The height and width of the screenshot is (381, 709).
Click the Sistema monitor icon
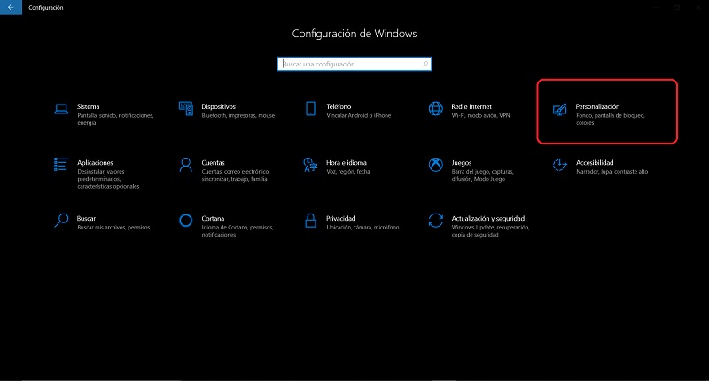(61, 109)
